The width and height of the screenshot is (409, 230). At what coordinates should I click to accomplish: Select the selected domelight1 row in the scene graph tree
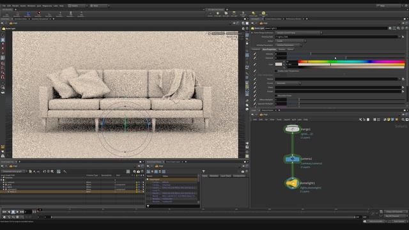(72, 192)
